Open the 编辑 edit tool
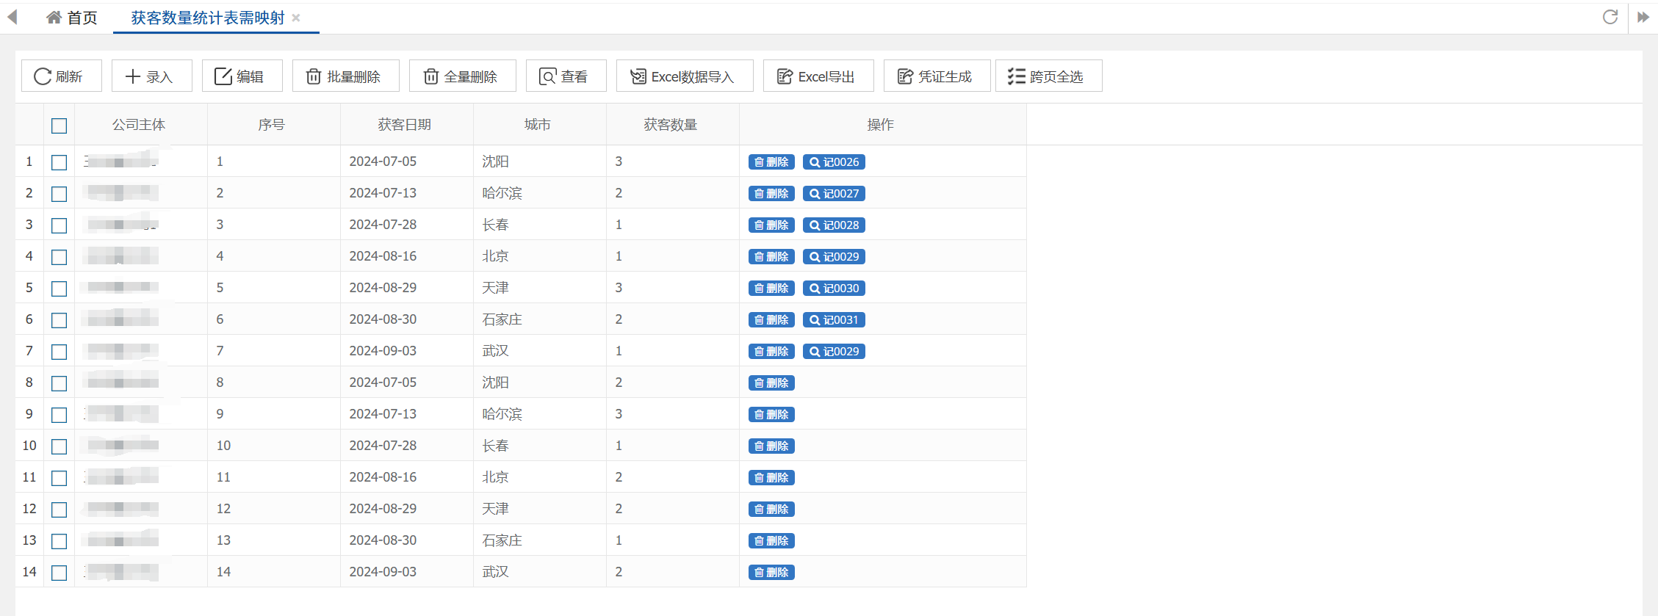 click(x=242, y=76)
